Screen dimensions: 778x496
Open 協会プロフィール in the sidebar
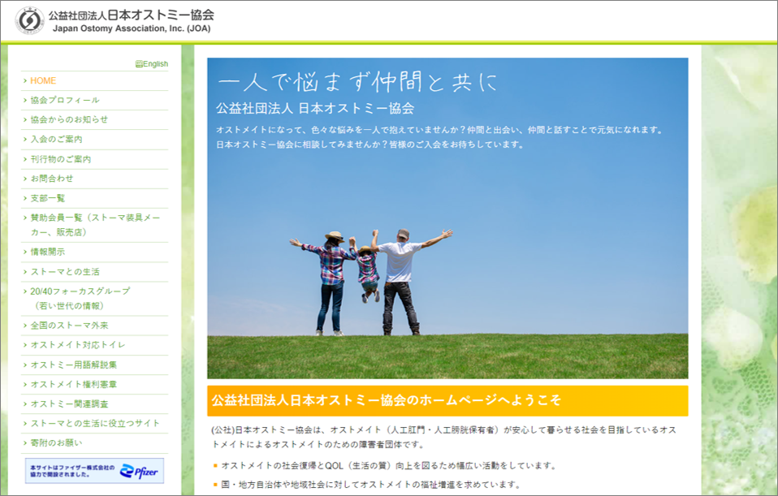(x=65, y=100)
